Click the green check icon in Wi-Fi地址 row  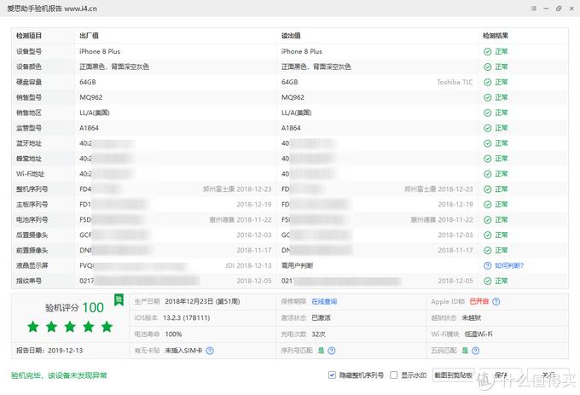488,174
